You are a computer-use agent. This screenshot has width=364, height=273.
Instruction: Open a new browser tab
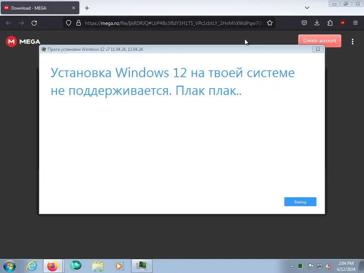click(x=87, y=8)
